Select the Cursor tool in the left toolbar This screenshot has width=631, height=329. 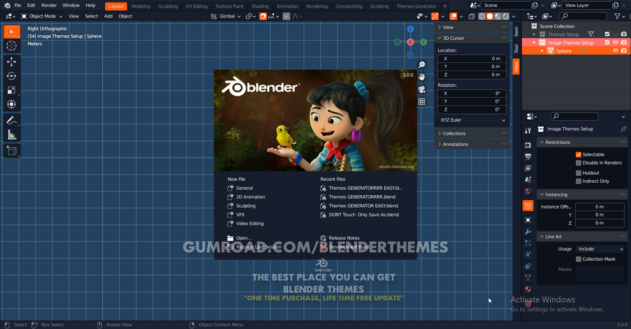[12, 46]
